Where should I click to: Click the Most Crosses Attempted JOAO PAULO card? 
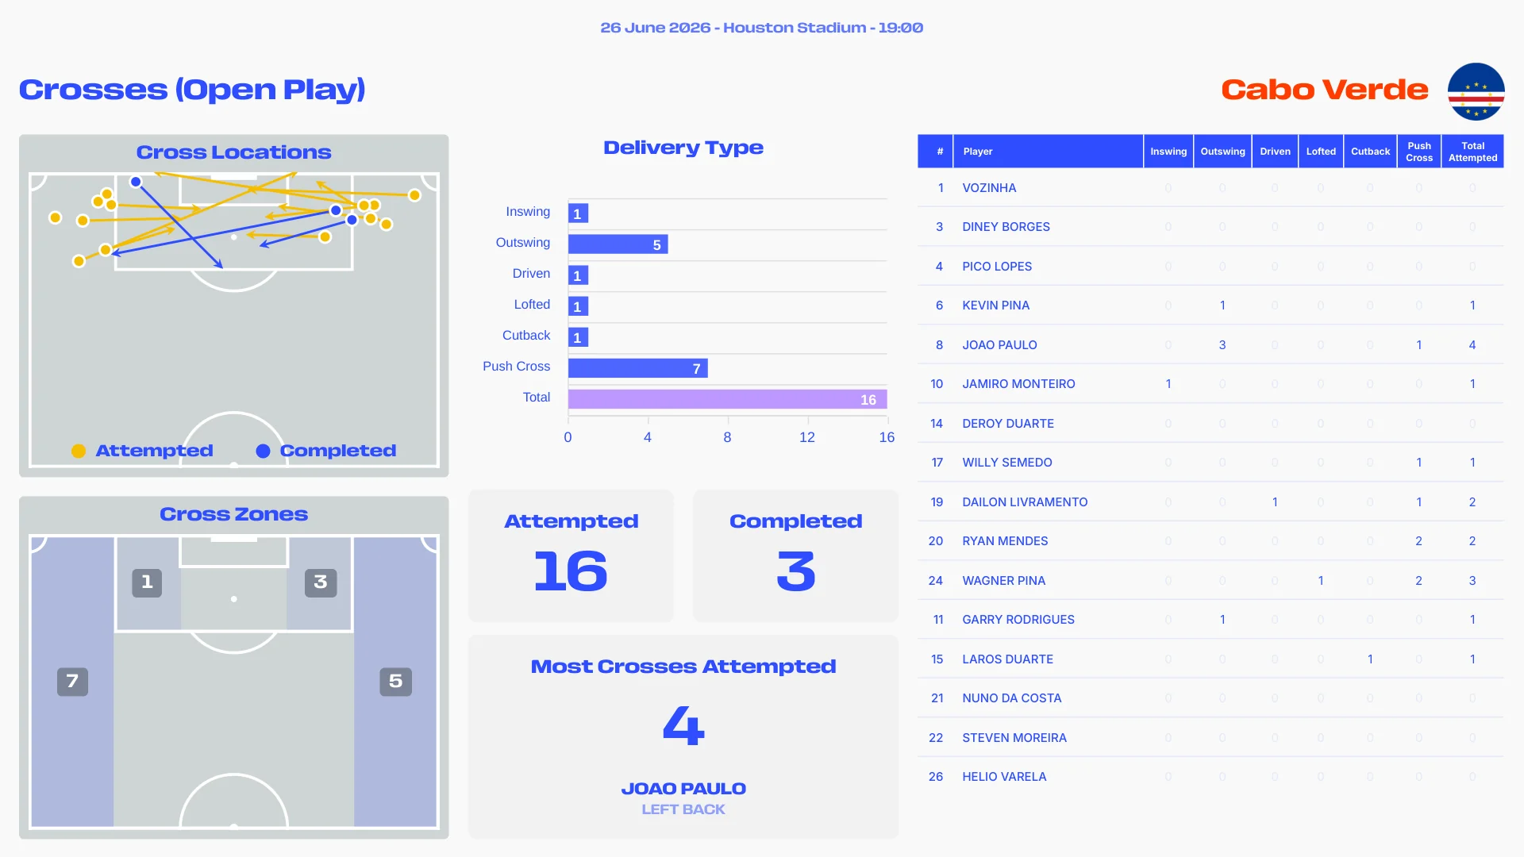point(683,736)
